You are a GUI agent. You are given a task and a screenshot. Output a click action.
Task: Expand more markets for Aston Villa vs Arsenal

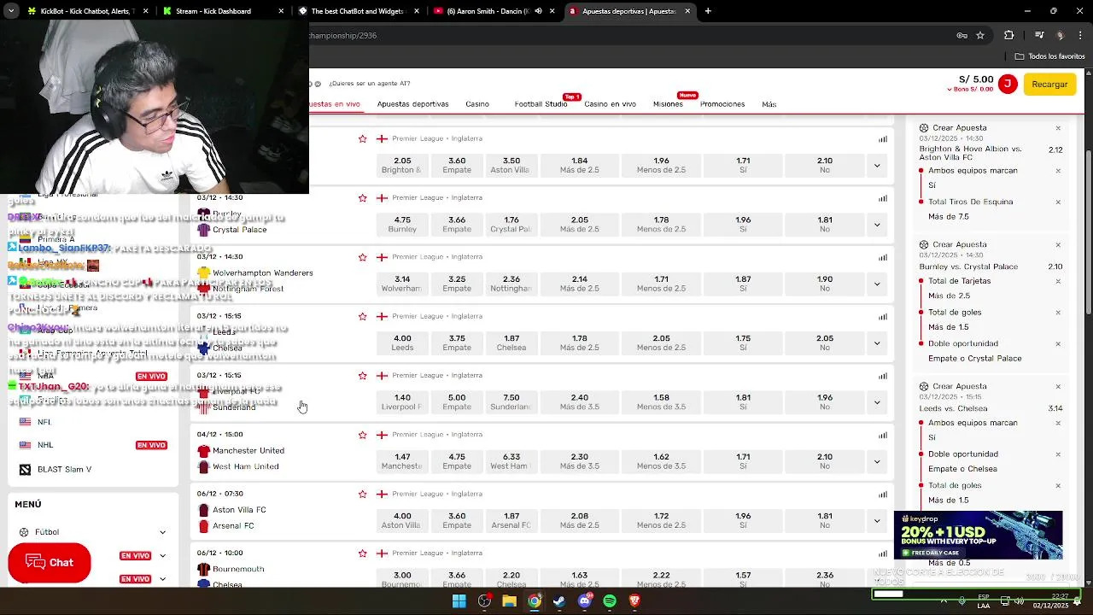(877, 520)
